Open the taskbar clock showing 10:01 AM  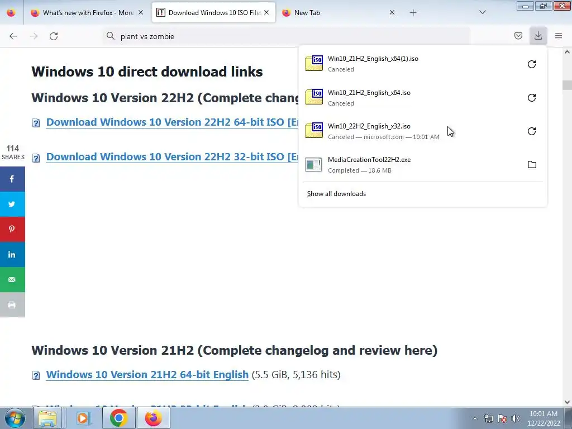pos(543,418)
